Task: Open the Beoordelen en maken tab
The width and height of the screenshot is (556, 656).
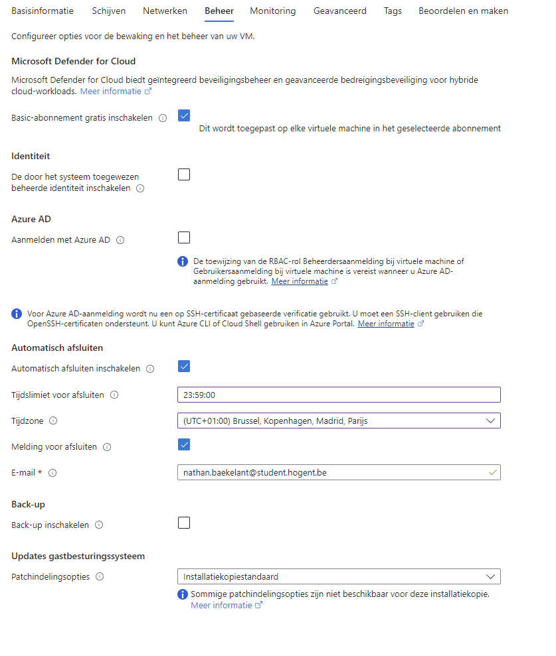Action: click(463, 11)
